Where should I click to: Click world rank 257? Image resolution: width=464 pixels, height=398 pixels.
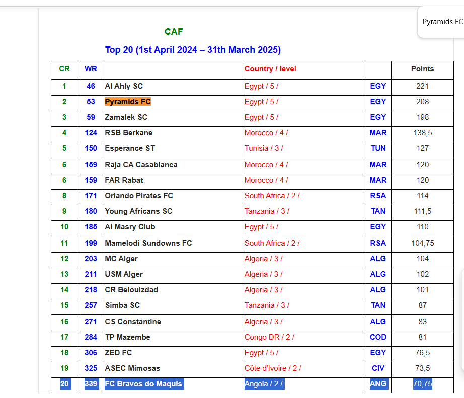[91, 305]
